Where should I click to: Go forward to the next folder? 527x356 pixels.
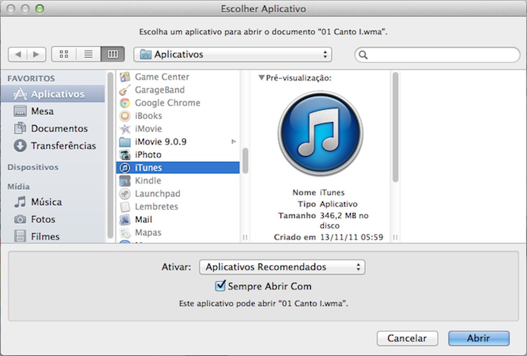point(36,55)
